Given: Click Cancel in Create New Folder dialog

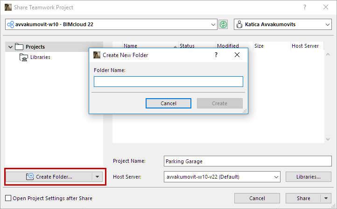Looking at the screenshot, I should 168,103.
